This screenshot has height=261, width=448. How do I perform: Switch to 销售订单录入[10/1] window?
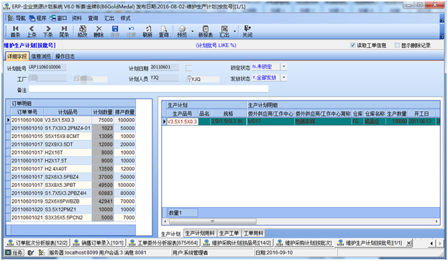(x=99, y=243)
